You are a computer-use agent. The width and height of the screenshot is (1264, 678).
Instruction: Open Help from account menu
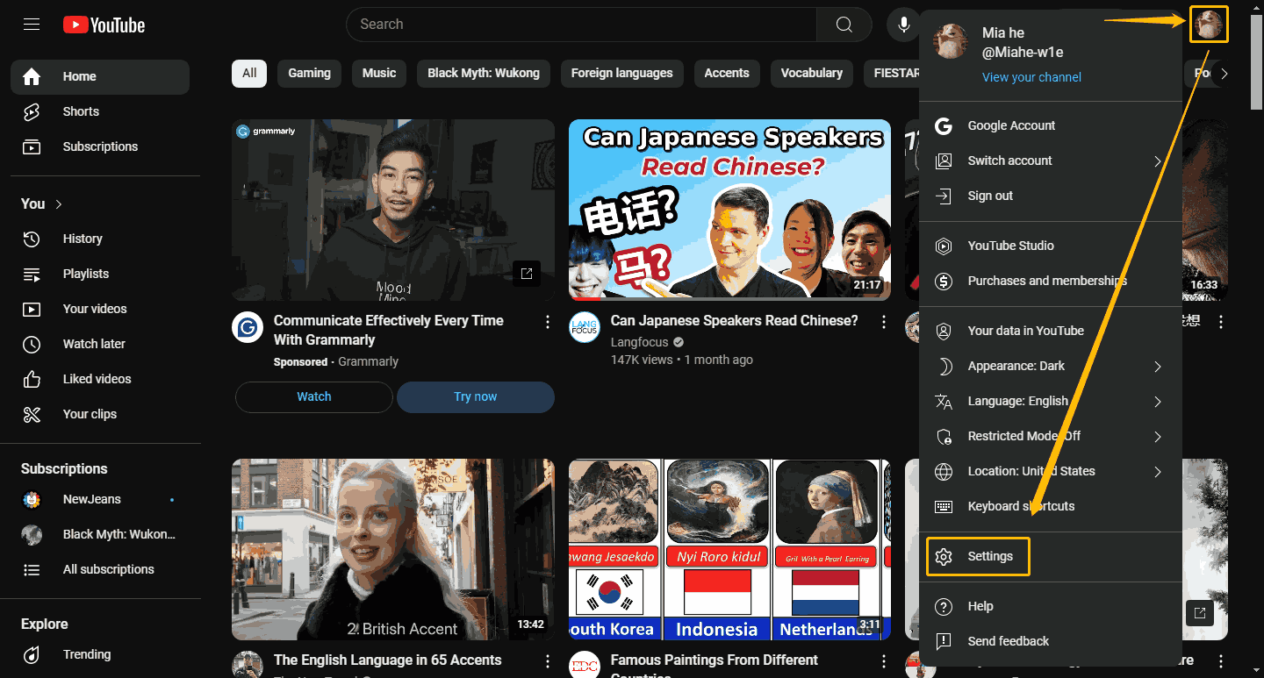1051,606
